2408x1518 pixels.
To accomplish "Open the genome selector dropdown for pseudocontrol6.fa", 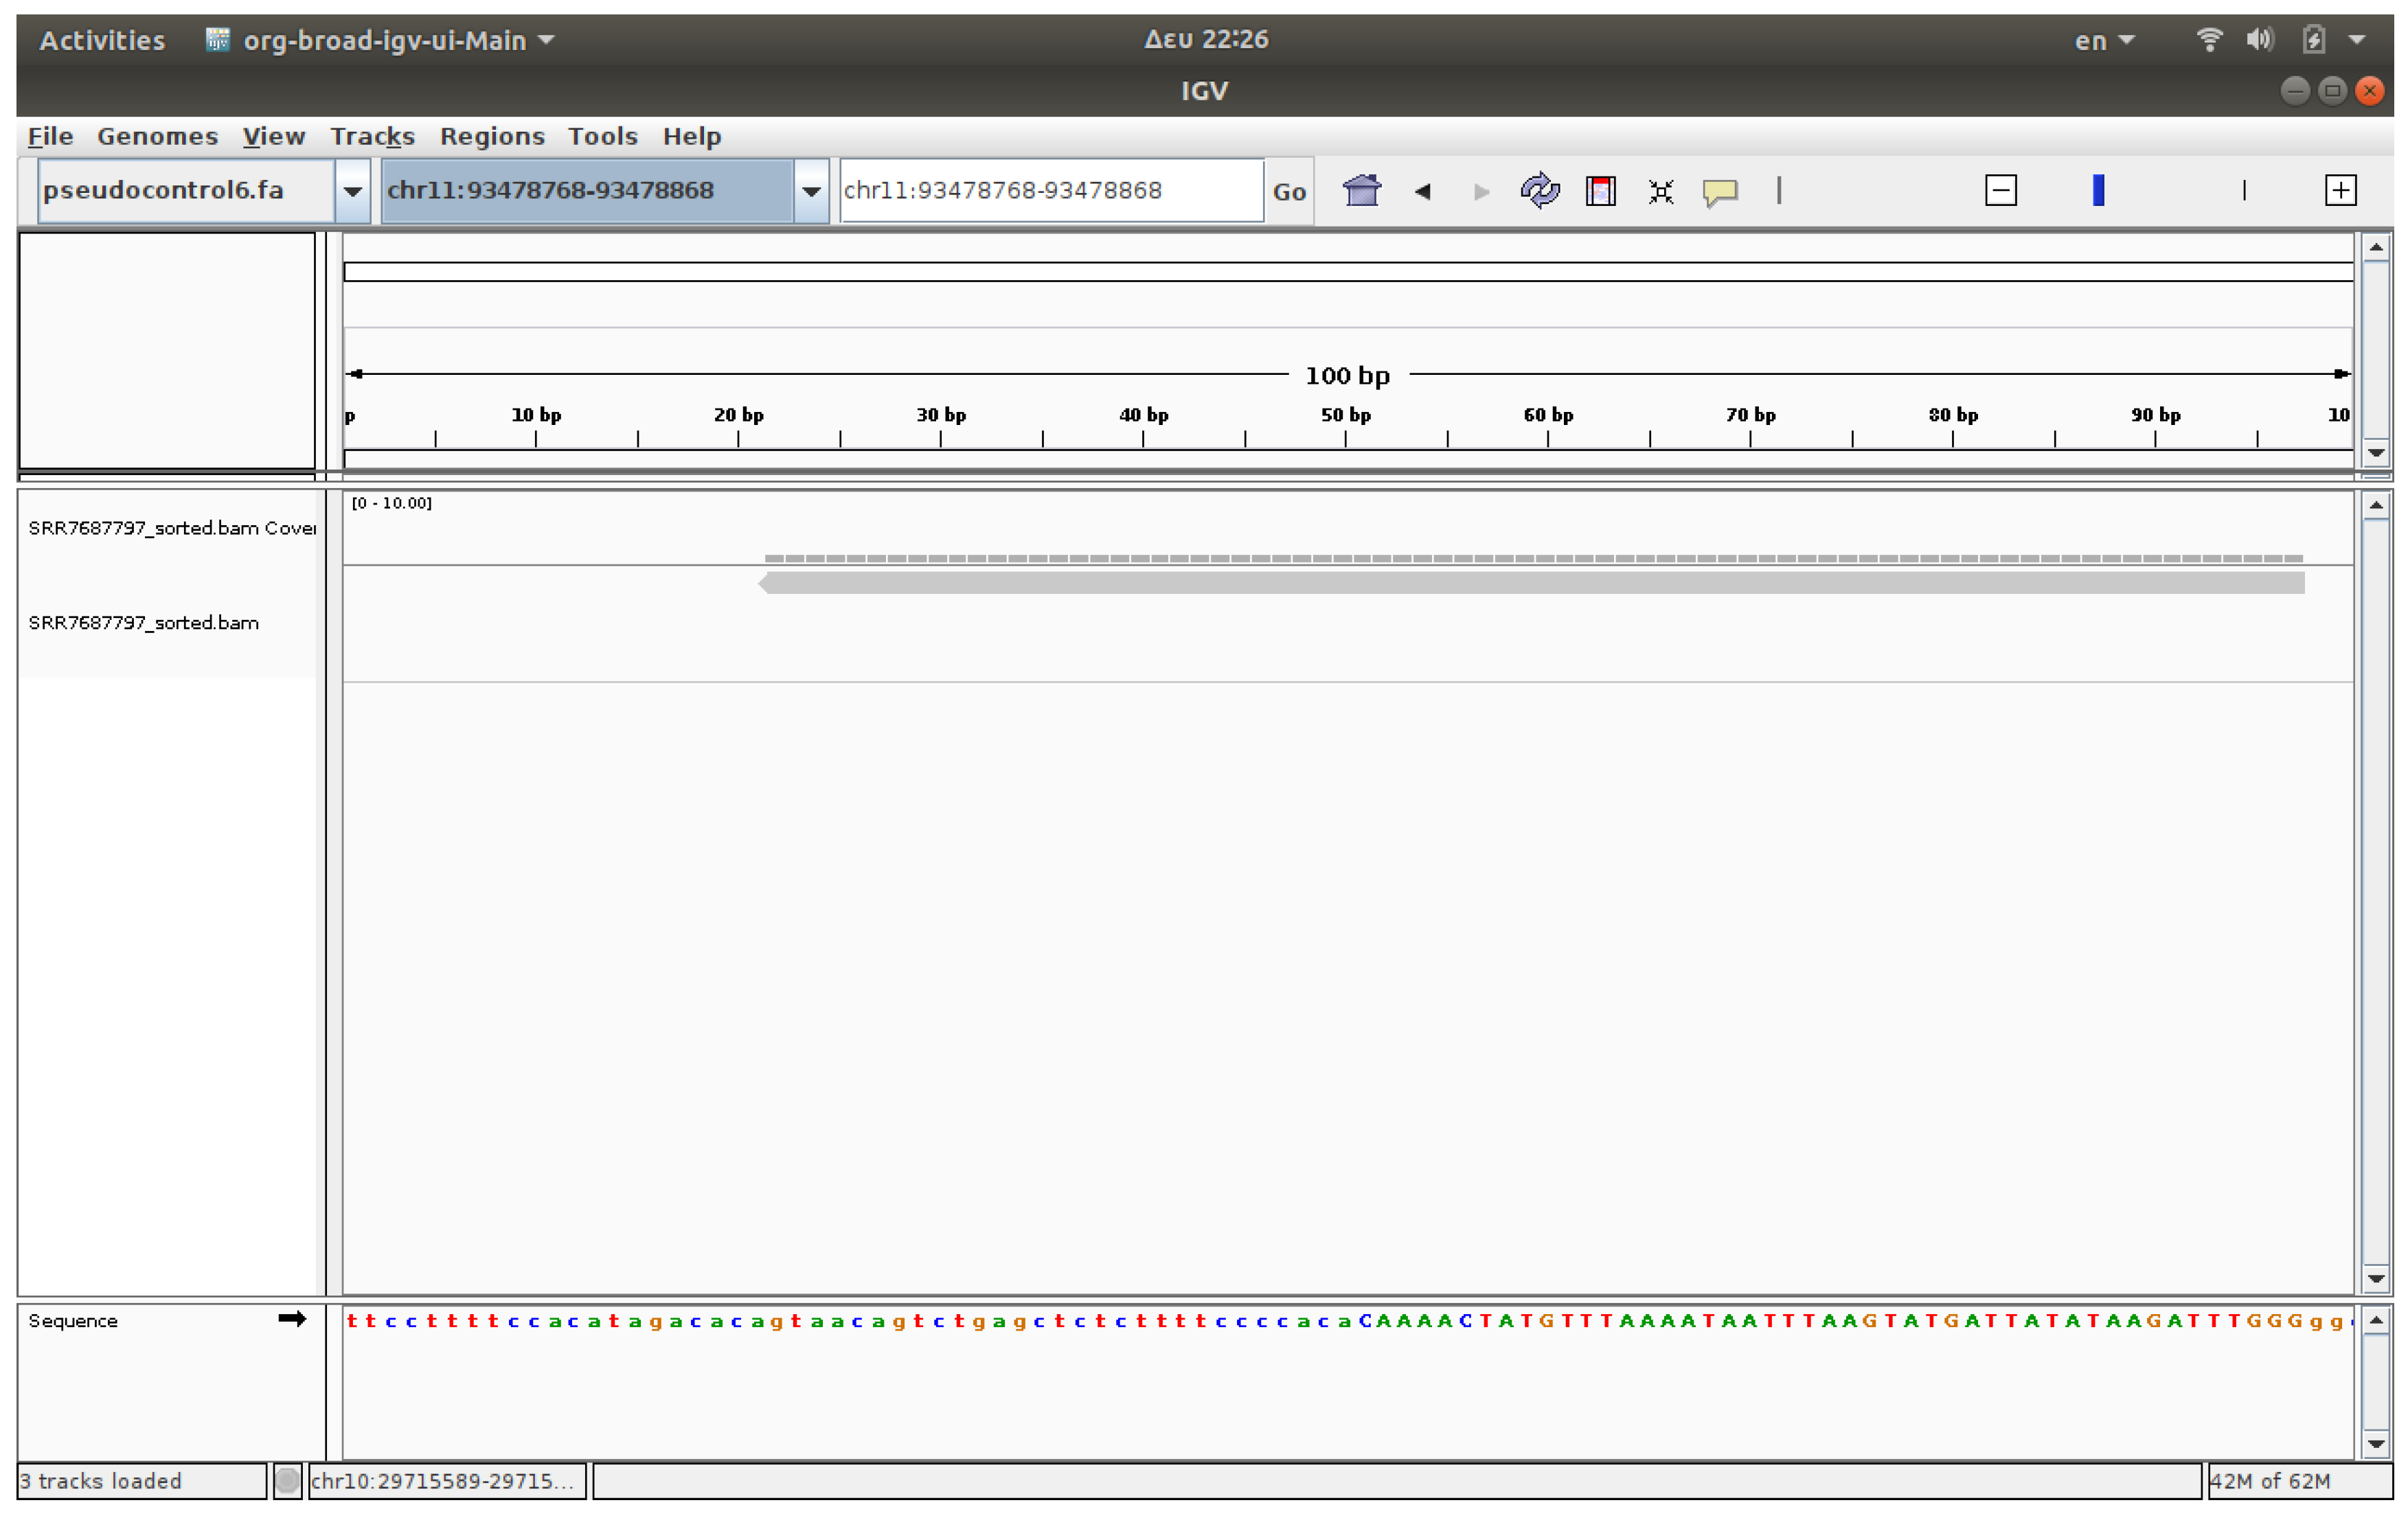I will [352, 191].
